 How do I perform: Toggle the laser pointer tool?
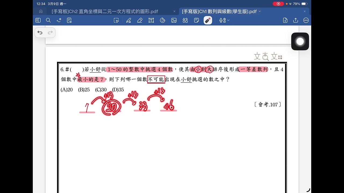click(208, 20)
